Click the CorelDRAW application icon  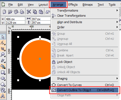point(3,5)
